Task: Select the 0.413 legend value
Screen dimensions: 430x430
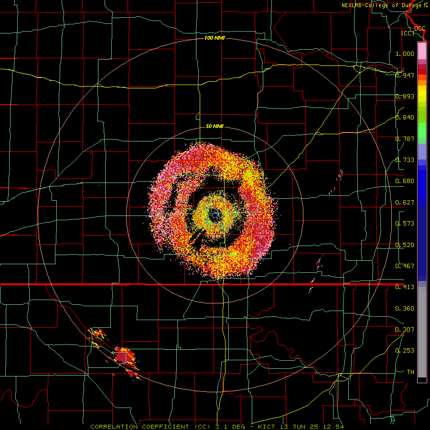Action: [405, 287]
